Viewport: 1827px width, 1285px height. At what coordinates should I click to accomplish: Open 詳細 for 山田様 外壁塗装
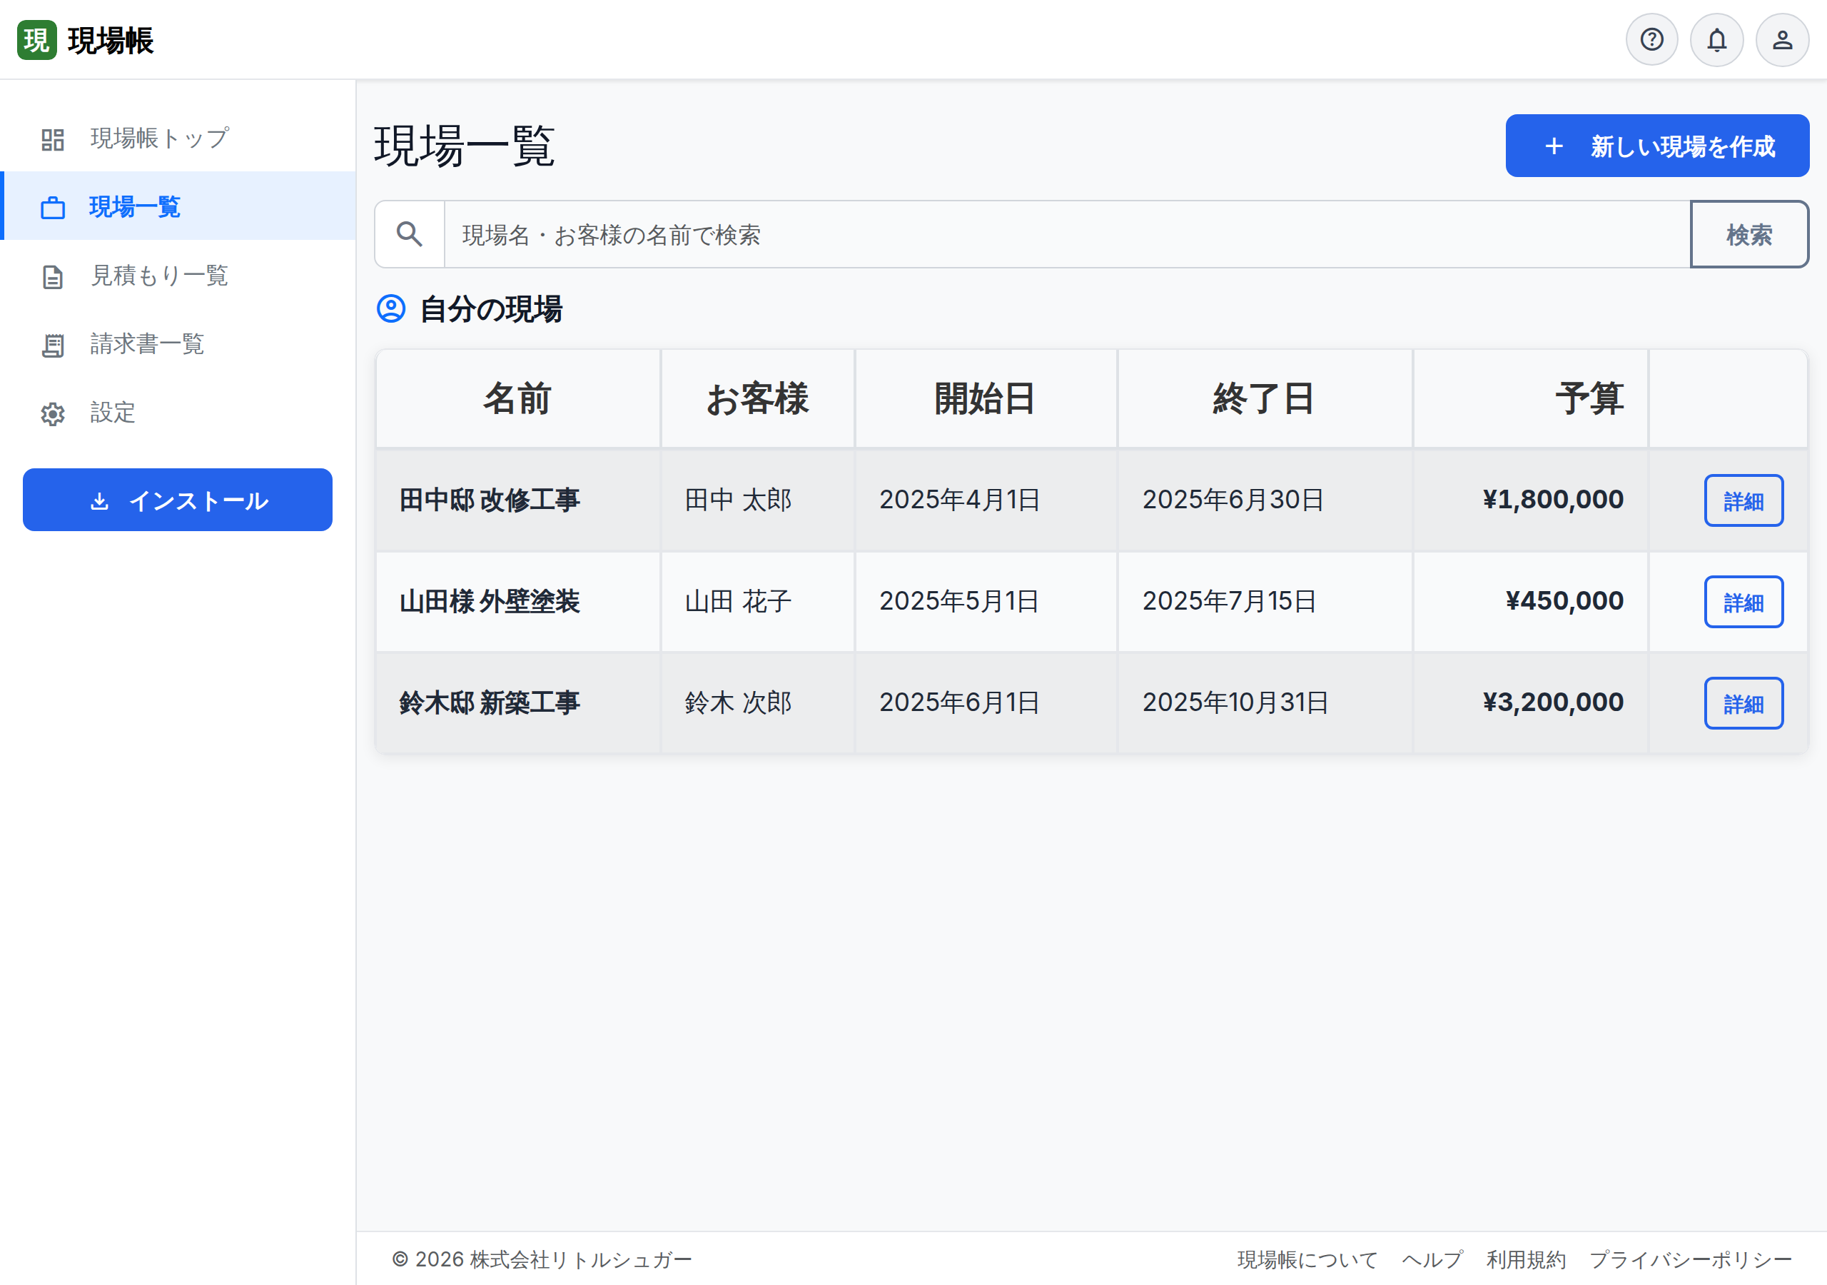click(x=1744, y=602)
